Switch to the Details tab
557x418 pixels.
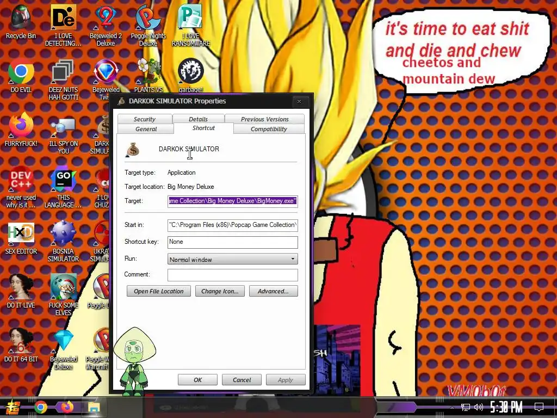point(198,119)
